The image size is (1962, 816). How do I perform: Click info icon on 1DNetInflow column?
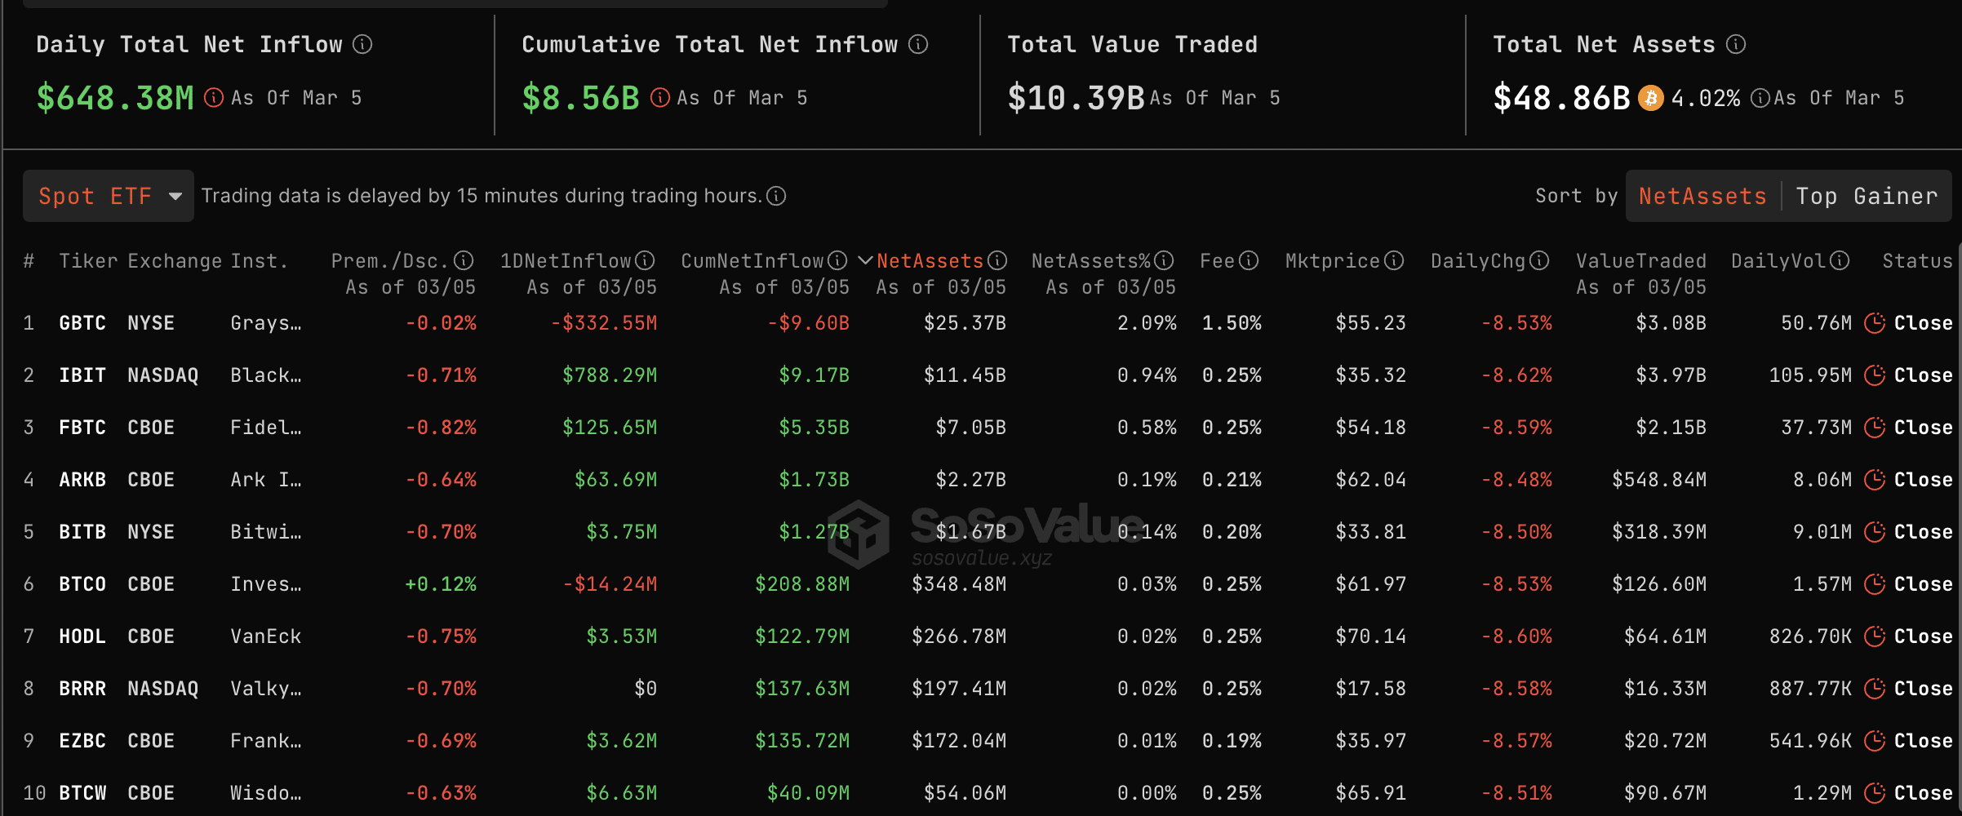click(645, 260)
